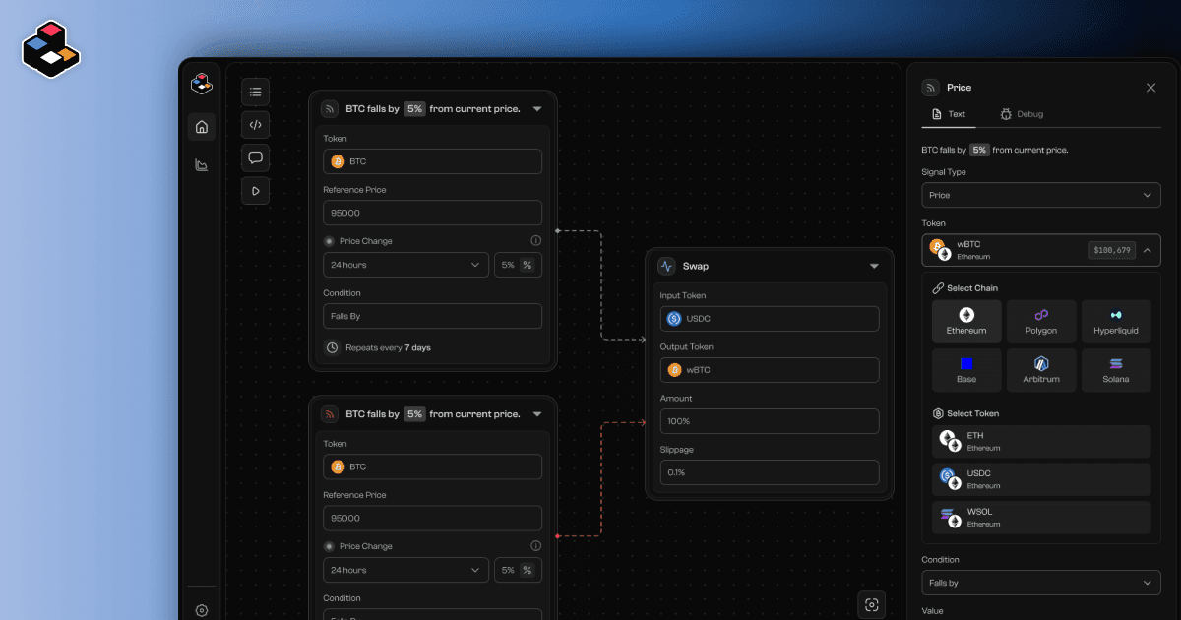The height and width of the screenshot is (620, 1181).
Task: Edit Reference Price 95000 in second node
Action: click(432, 518)
